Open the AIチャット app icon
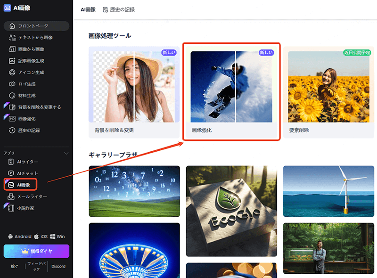377x278 pixels. [x=11, y=173]
